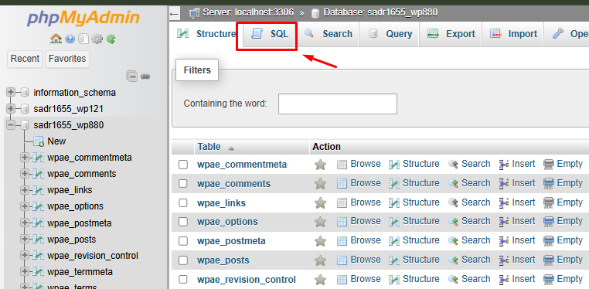Collapse navigation panel arrow at top
589x289 pixels.
tap(174, 14)
